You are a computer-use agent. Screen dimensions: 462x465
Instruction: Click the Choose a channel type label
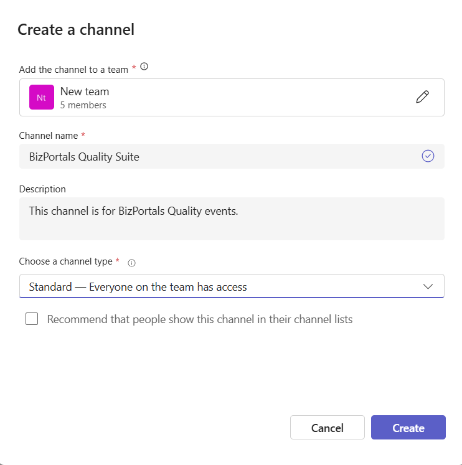tap(66, 261)
